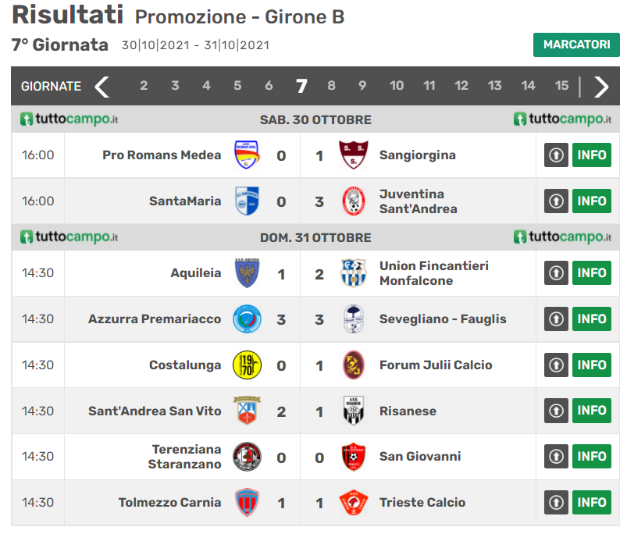Expand the SantaMaria match with arrow icon
The width and height of the screenshot is (627, 534).
555,201
